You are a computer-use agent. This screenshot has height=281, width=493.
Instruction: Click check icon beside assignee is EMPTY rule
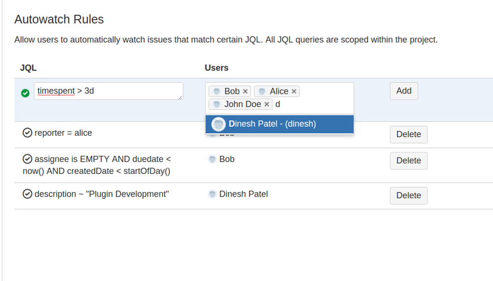[x=27, y=159]
